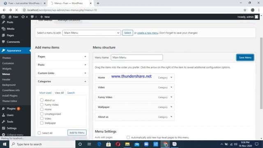
Task: Follow the create a new menu link
Action: click(148, 33)
